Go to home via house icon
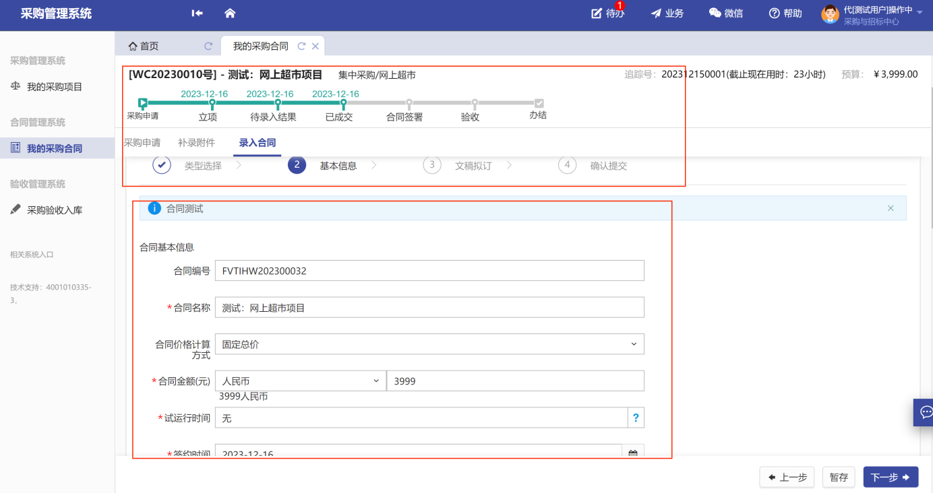933x493 pixels. (x=230, y=13)
